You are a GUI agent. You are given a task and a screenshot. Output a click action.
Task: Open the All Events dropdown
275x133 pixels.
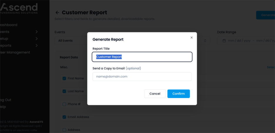click(71, 41)
